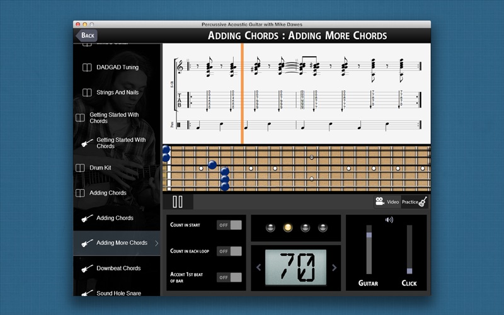Screen dimensions: 504x315
Task: Click the book icon beside Strings And Nails
Action: 87,93
